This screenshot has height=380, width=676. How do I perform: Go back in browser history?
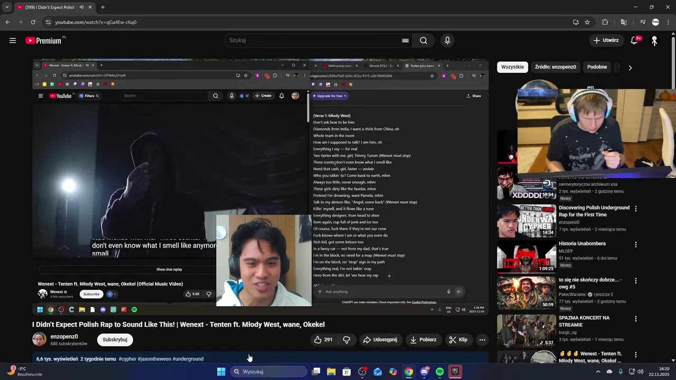[7, 22]
